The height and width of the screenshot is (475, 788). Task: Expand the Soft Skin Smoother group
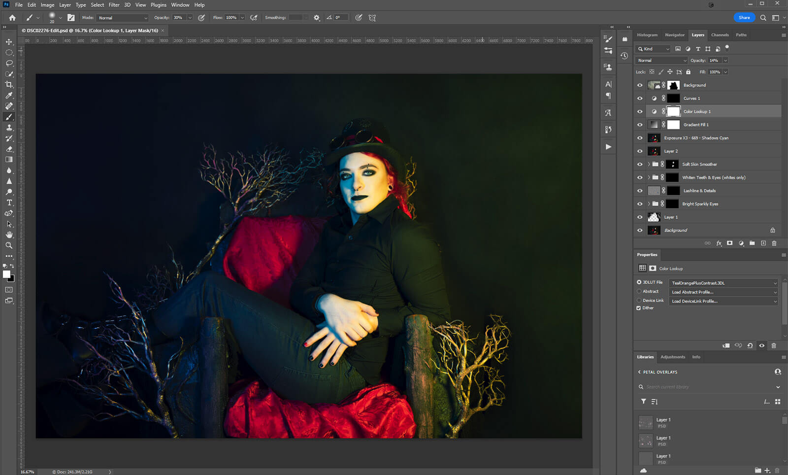(x=649, y=165)
